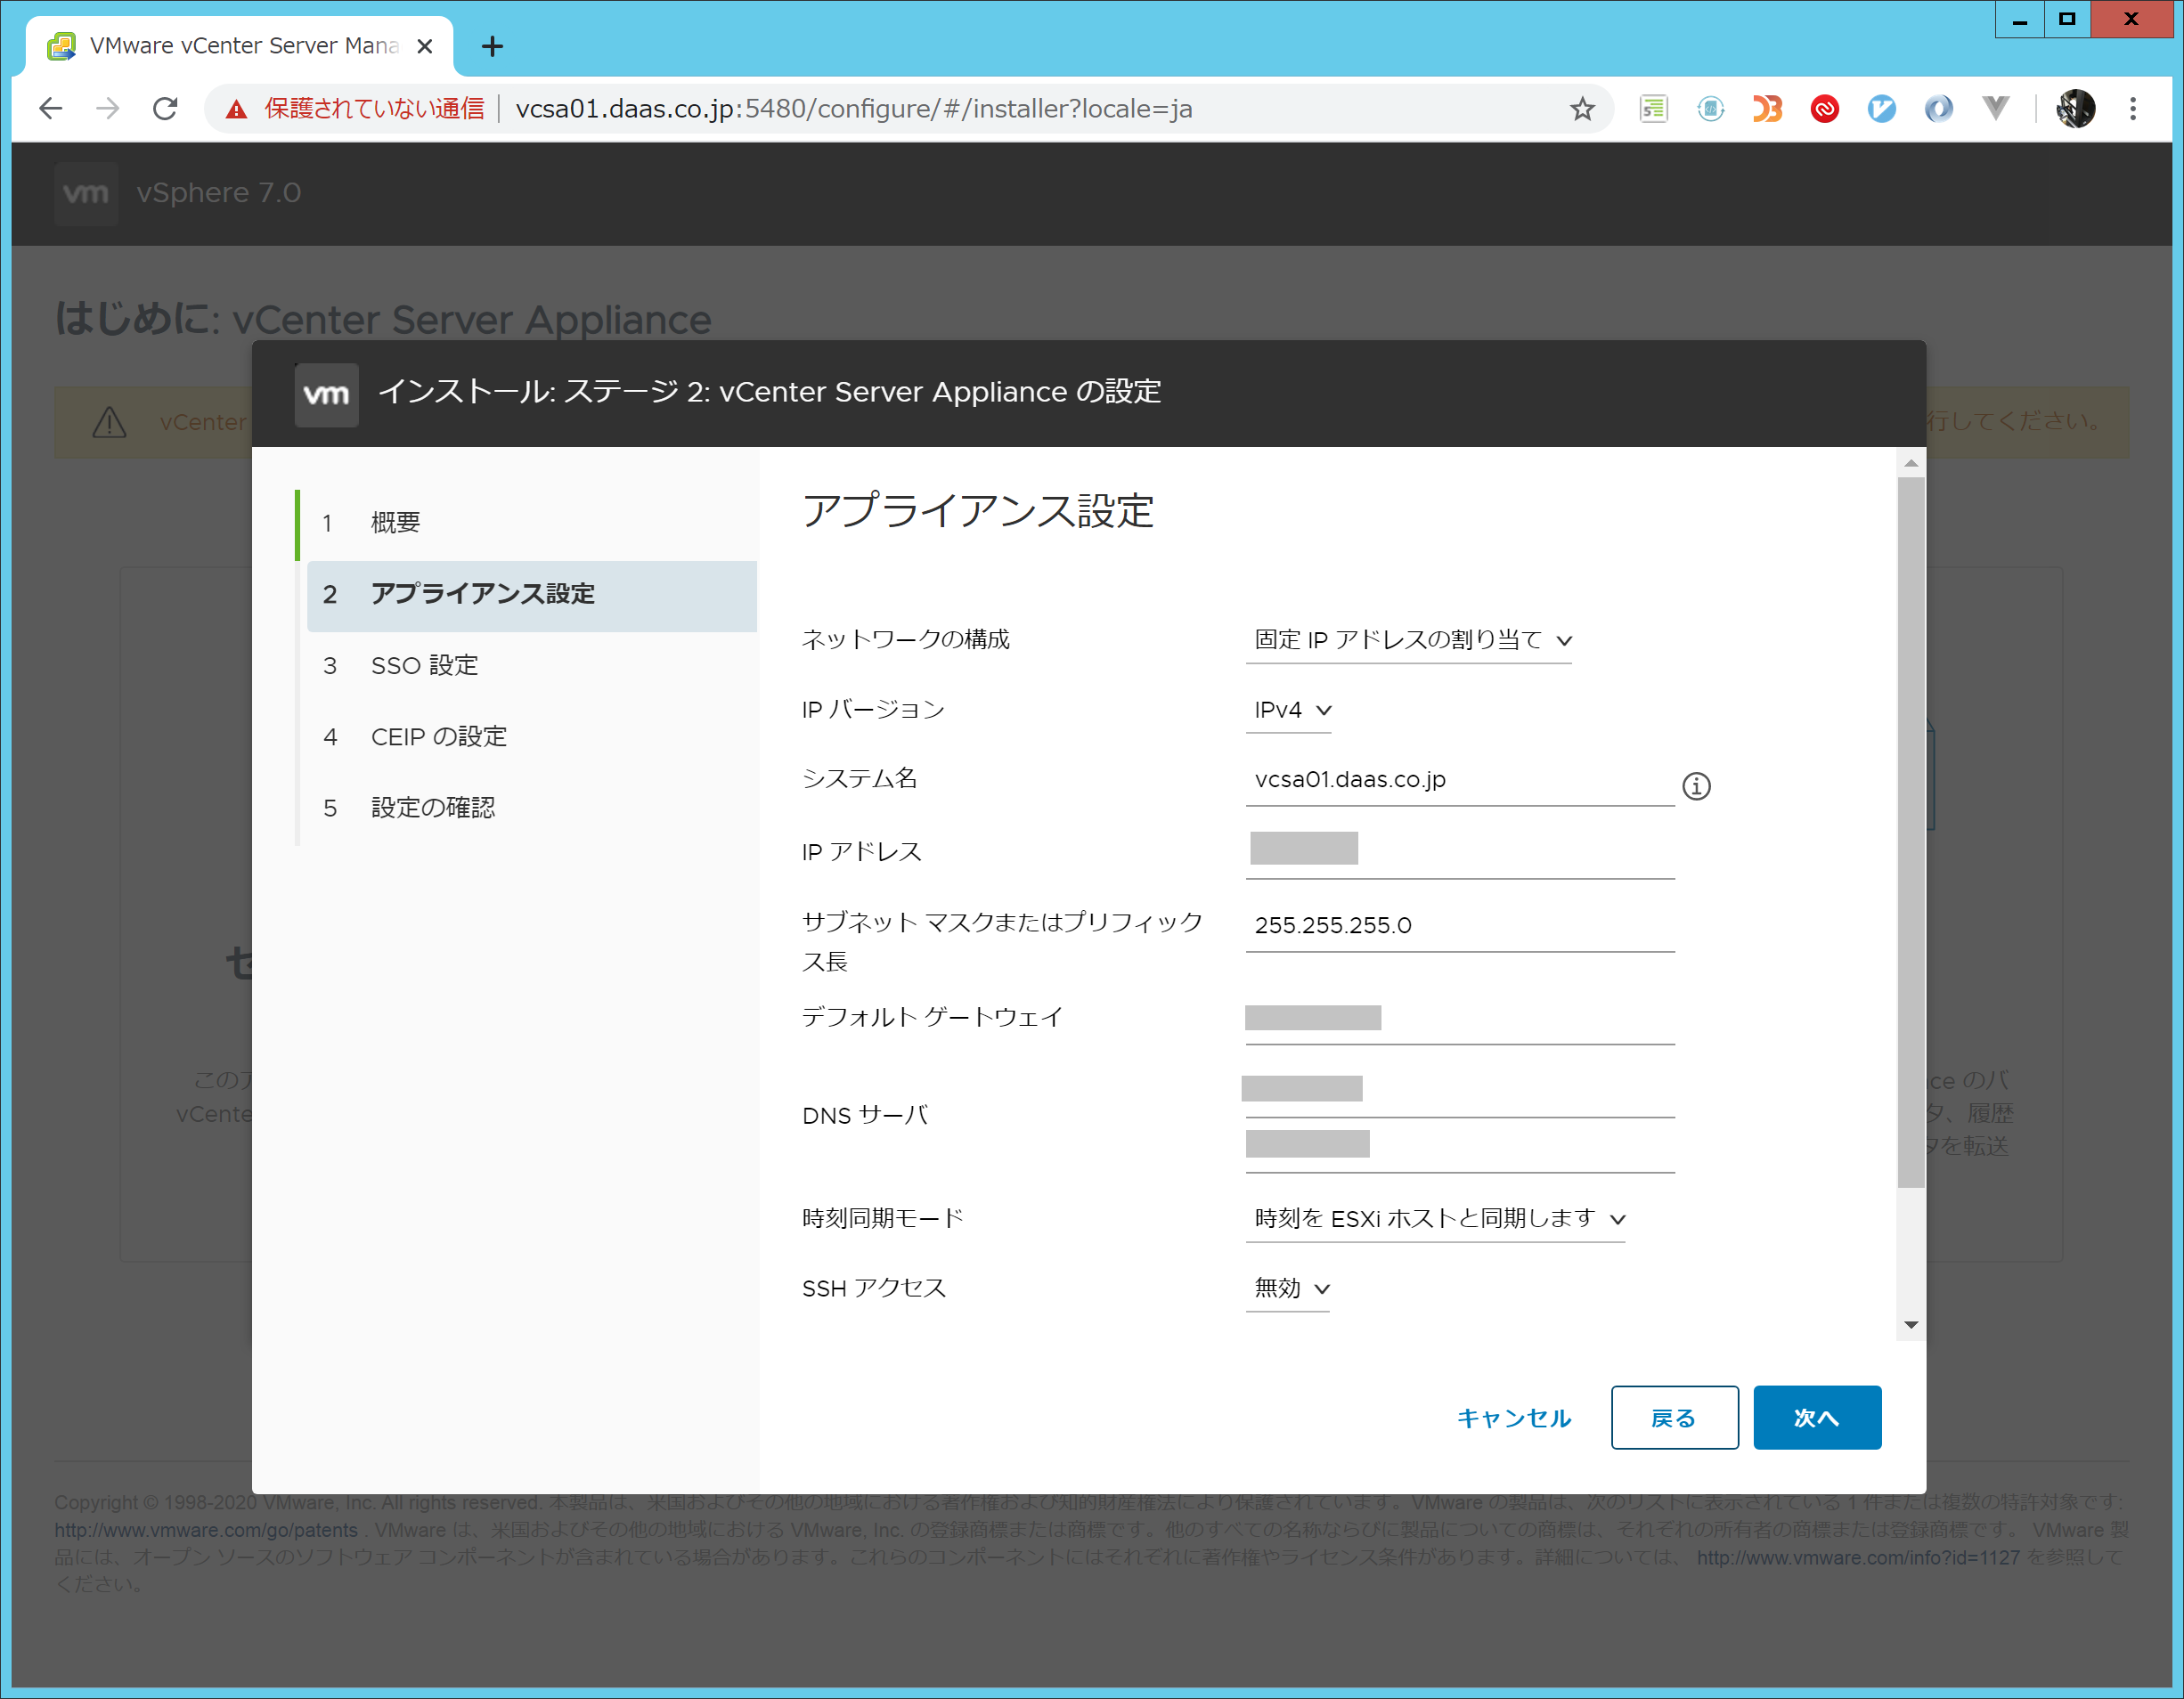Click the 次へ button
Image resolution: width=2184 pixels, height=1699 pixels.
[x=1817, y=1417]
